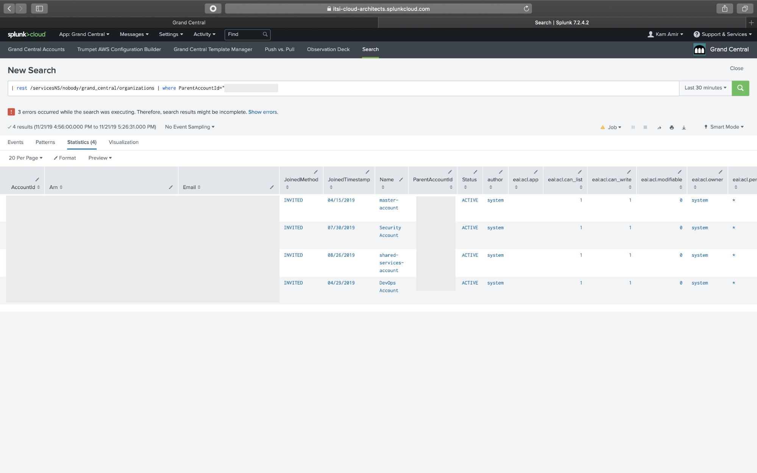Open the Smart Mode dropdown
The image size is (757, 473).
(724, 127)
